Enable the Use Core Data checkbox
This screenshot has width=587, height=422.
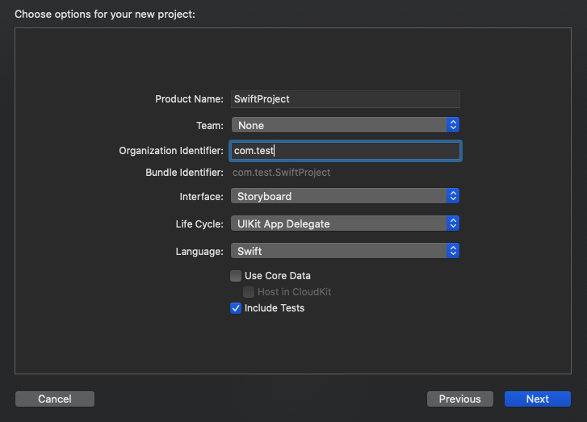tap(236, 276)
